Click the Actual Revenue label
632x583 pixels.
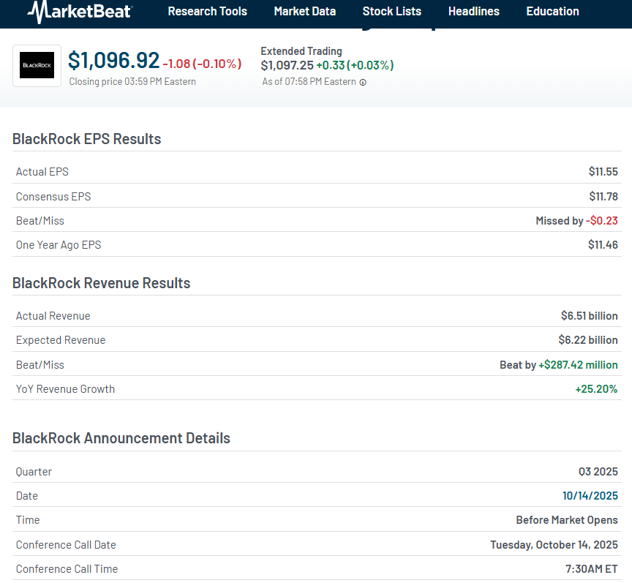[53, 316]
